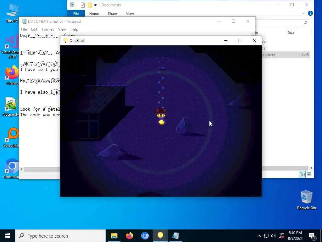Click the Windows Start button
The width and height of the screenshot is (322, 242).
[8, 236]
